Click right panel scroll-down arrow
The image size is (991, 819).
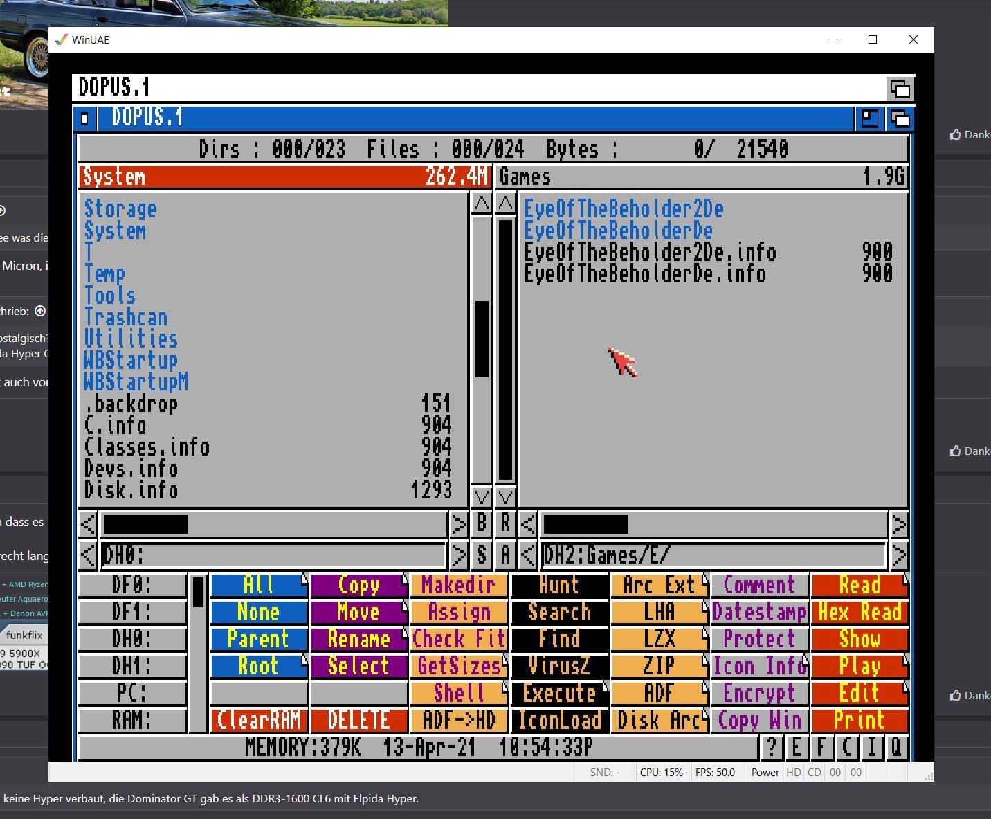[506, 496]
